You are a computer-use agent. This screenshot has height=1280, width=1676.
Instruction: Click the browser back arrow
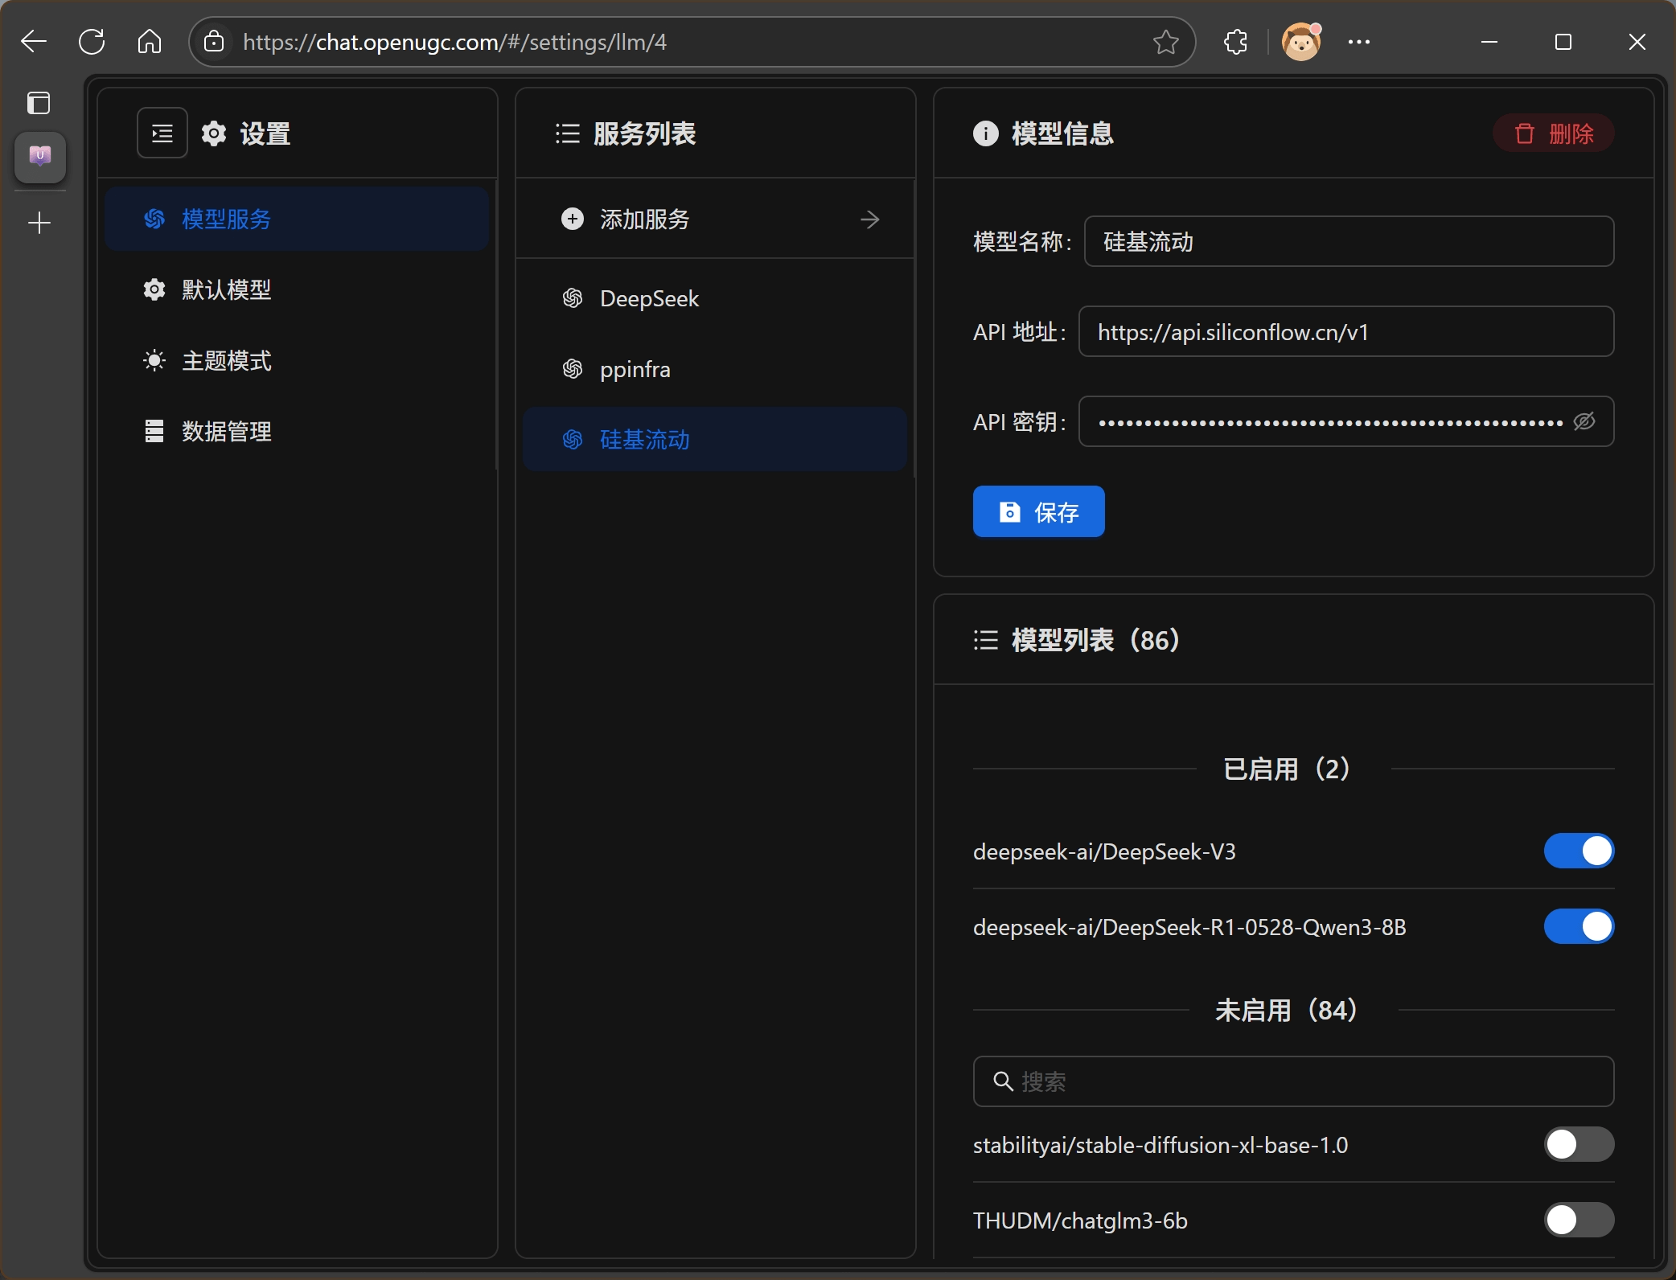point(34,42)
